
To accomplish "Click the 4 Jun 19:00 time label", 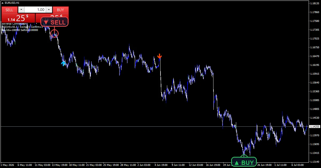I will (162, 165).
